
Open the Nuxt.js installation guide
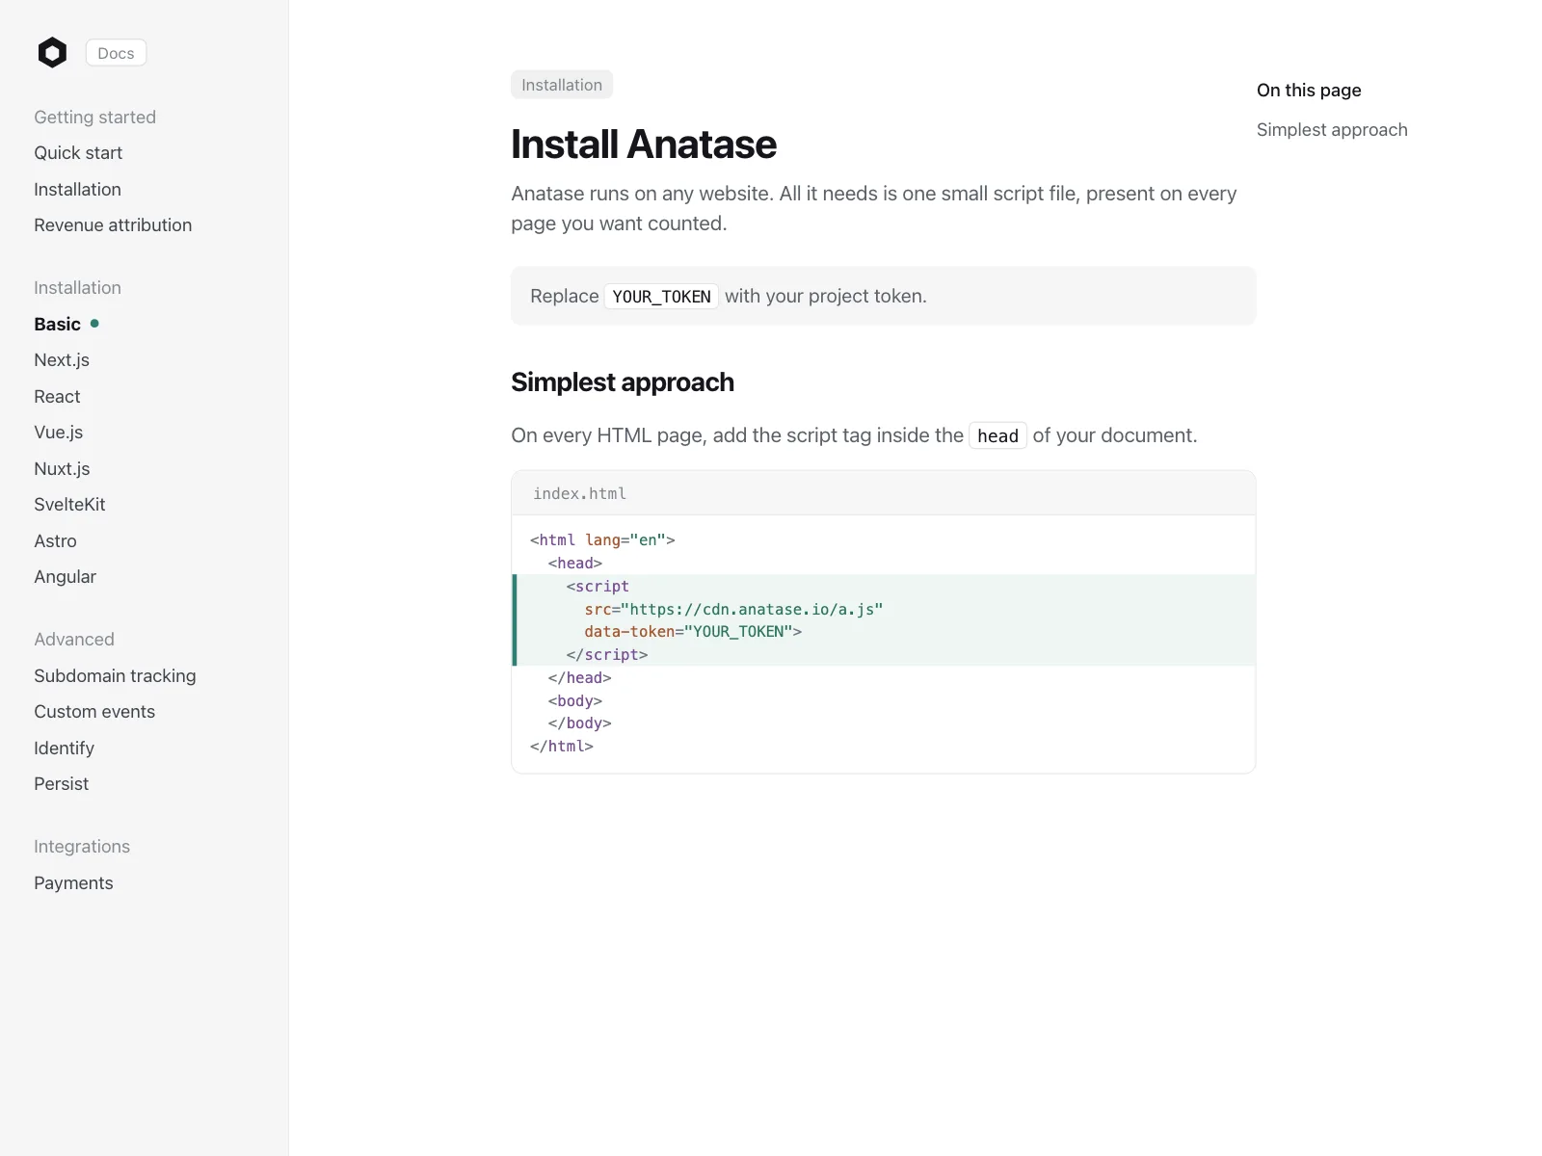62,469
